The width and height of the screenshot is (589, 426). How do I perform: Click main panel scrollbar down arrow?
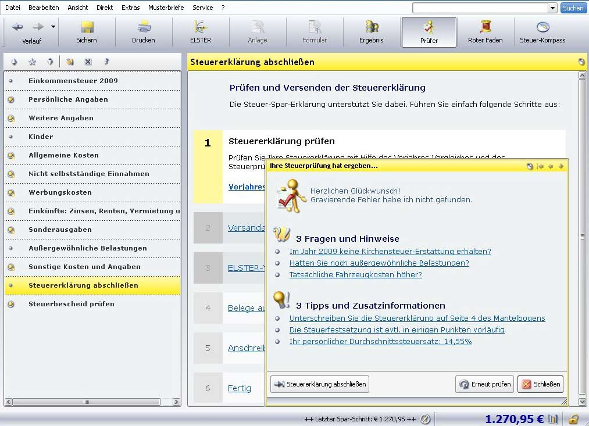[582, 402]
